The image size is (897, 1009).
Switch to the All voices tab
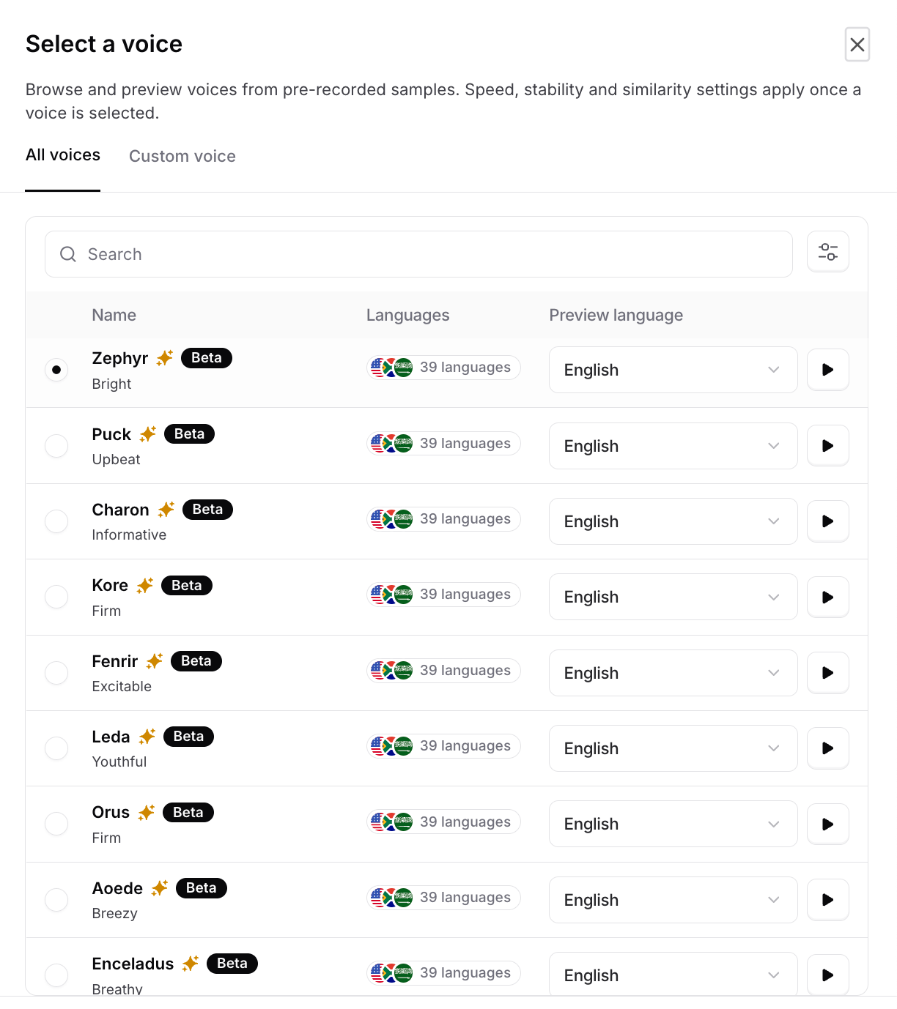tap(63, 155)
